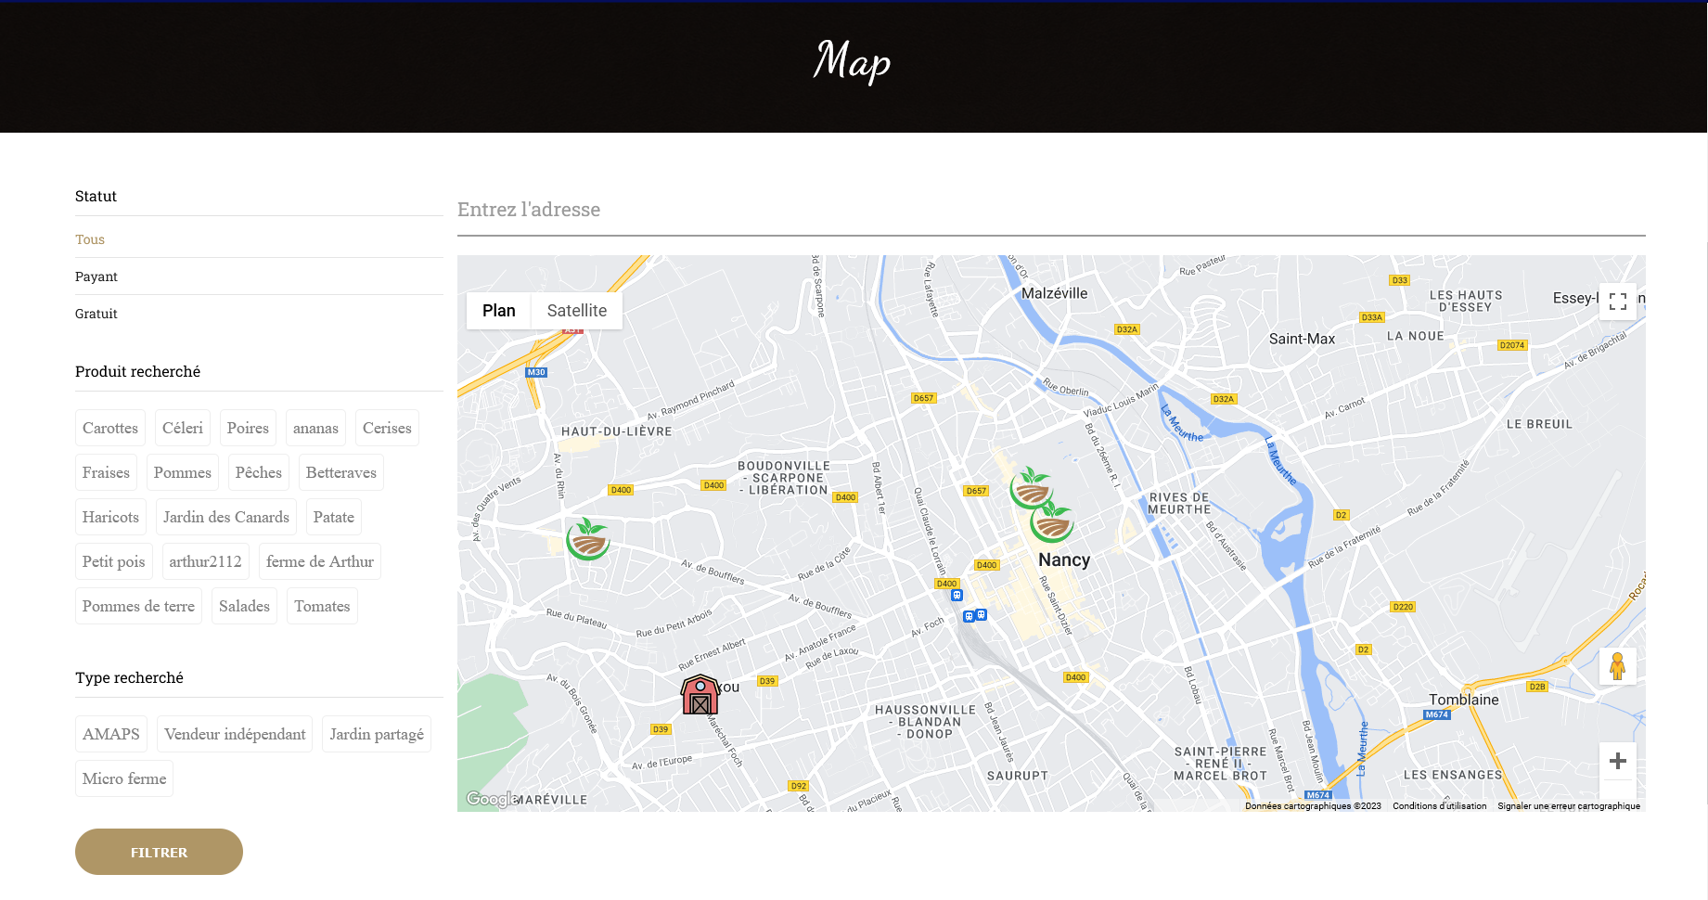Enable the AMAPS type filter
The image size is (1708, 900).
pos(111,734)
